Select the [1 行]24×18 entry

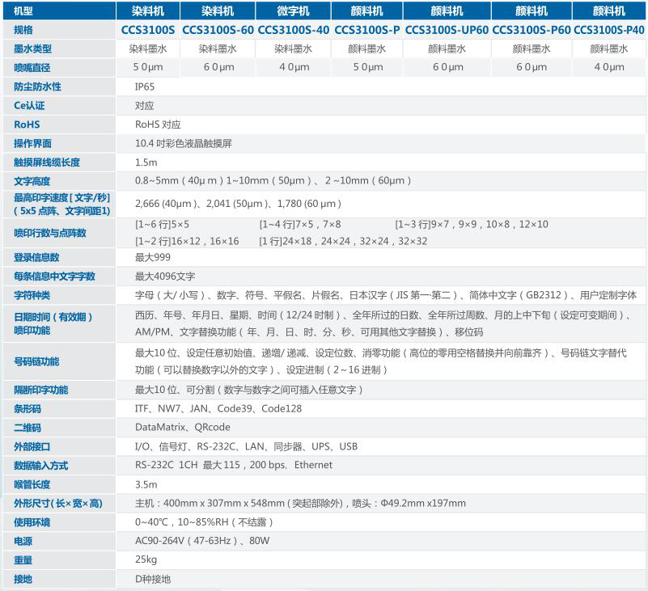coord(343,241)
